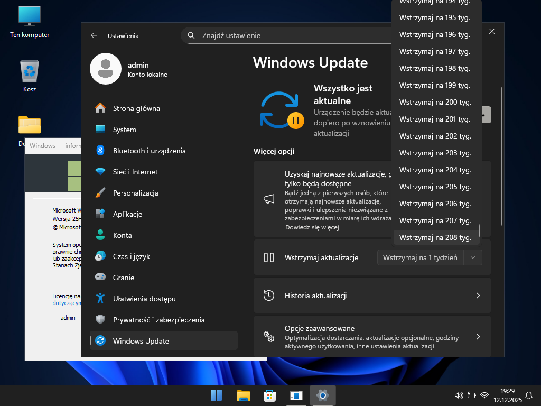The image size is (541, 406).
Task: Open Sieć i Internet settings
Action: pyautogui.click(x=135, y=172)
